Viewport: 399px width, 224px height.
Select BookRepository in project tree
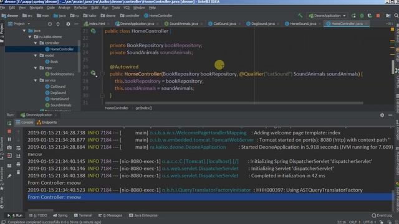(60, 74)
